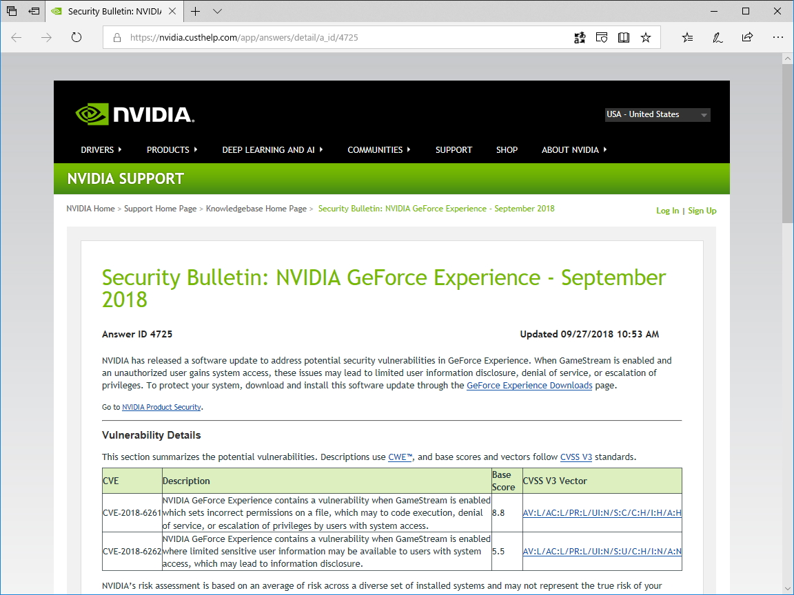Open CVSS vector link for CVE-2018-6261

click(602, 512)
